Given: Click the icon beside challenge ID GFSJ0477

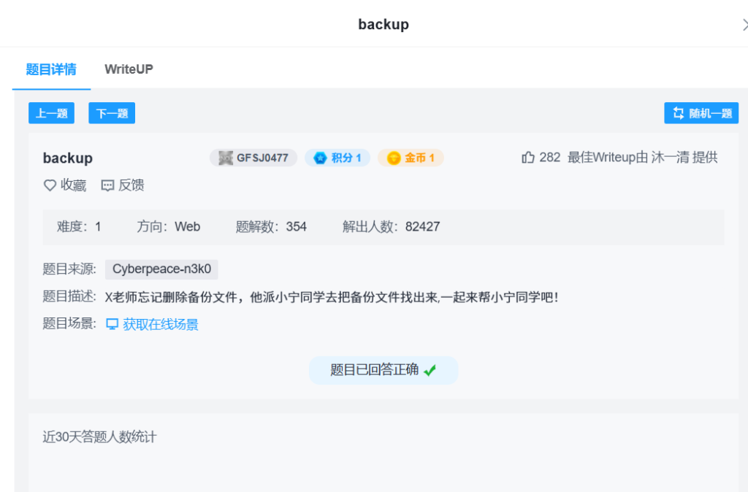Looking at the screenshot, I should pyautogui.click(x=225, y=158).
